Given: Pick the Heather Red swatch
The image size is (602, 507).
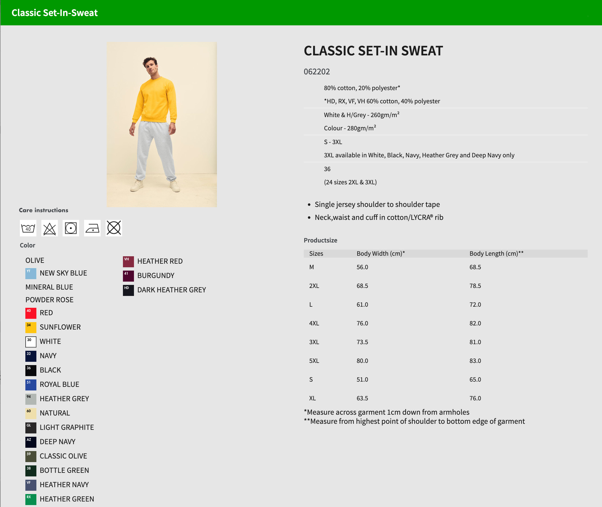Looking at the screenshot, I should pos(128,261).
